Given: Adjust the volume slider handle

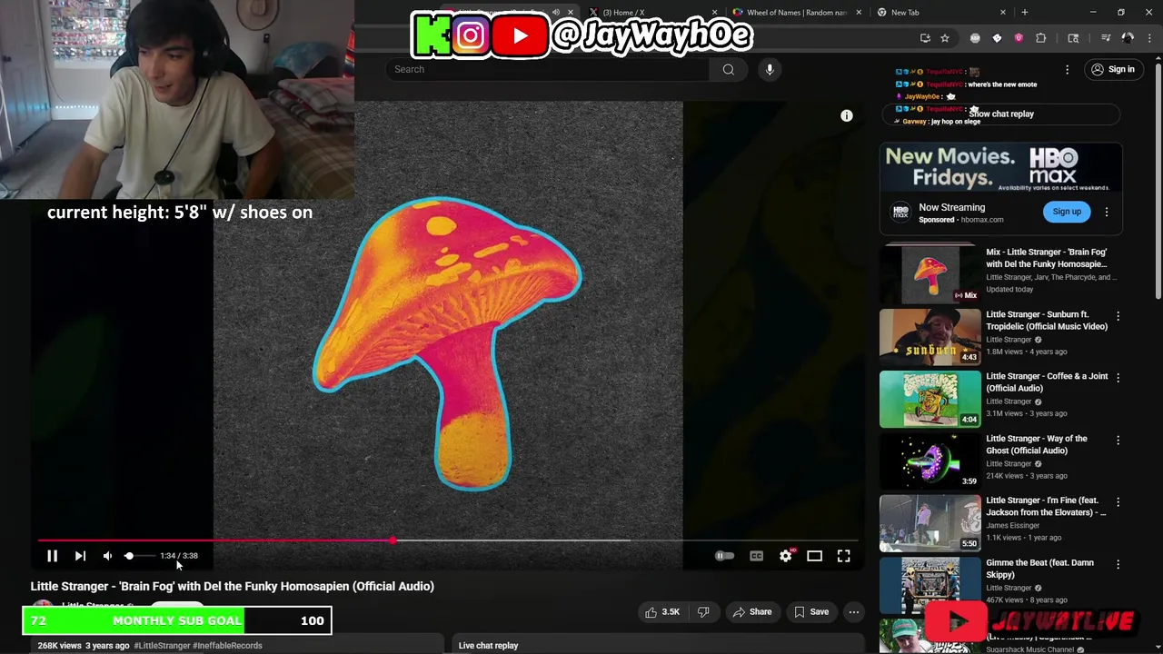Looking at the screenshot, I should (129, 556).
